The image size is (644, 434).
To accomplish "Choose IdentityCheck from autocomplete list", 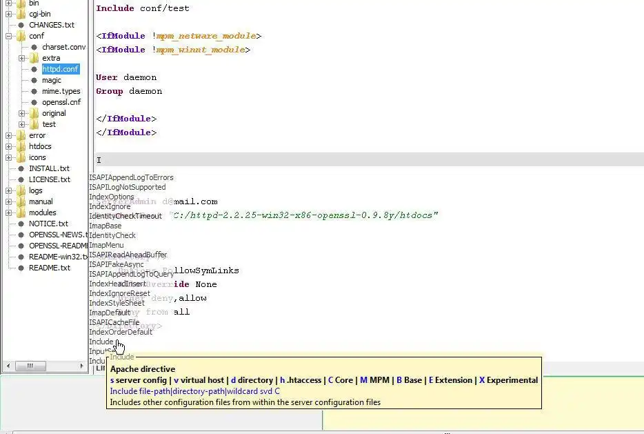I will [x=112, y=235].
